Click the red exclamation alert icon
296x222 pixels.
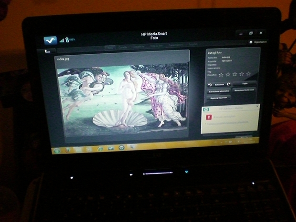click(x=209, y=117)
